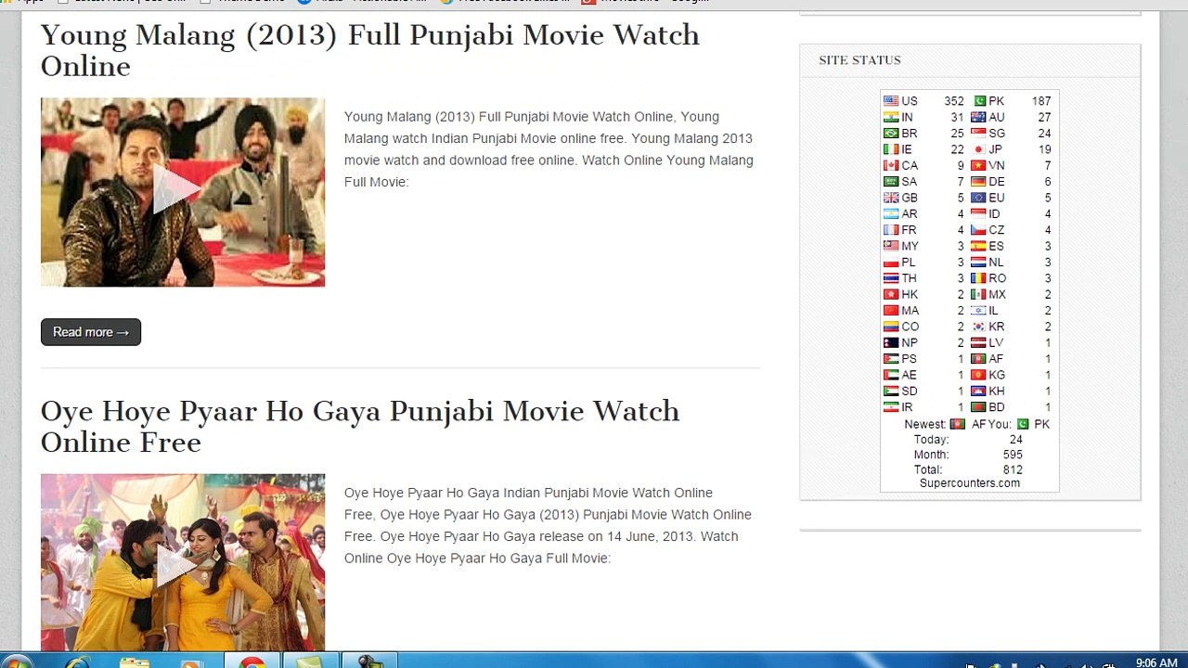This screenshot has width=1188, height=668.
Task: Click the Iran flag next to IR
Action: coord(891,407)
